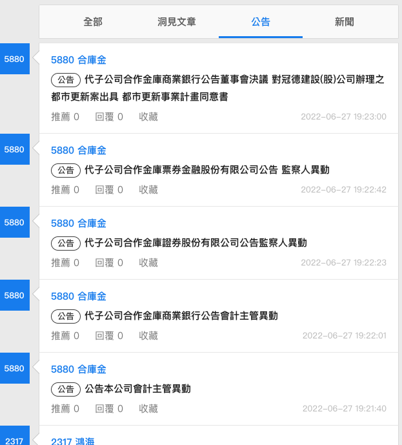This screenshot has height=445, width=402.
Task: Click 推薦 0 on the 19:23:00 post
Action: [65, 117]
